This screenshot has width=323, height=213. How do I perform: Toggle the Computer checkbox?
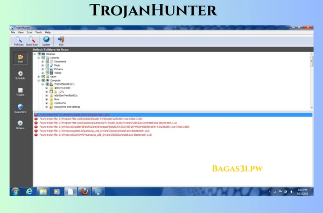click(43, 80)
